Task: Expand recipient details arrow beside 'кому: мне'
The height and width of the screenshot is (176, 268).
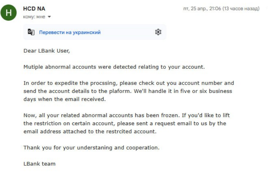Action: 49,17
